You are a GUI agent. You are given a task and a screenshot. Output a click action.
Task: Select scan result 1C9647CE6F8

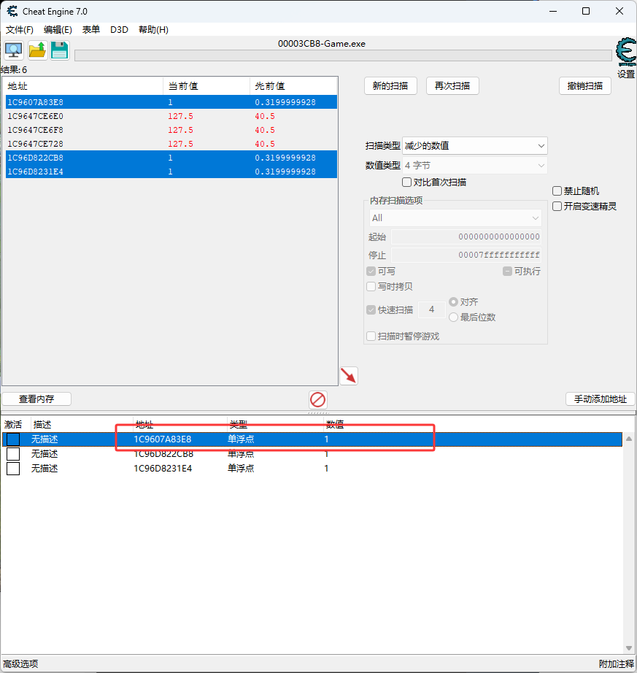tap(171, 130)
